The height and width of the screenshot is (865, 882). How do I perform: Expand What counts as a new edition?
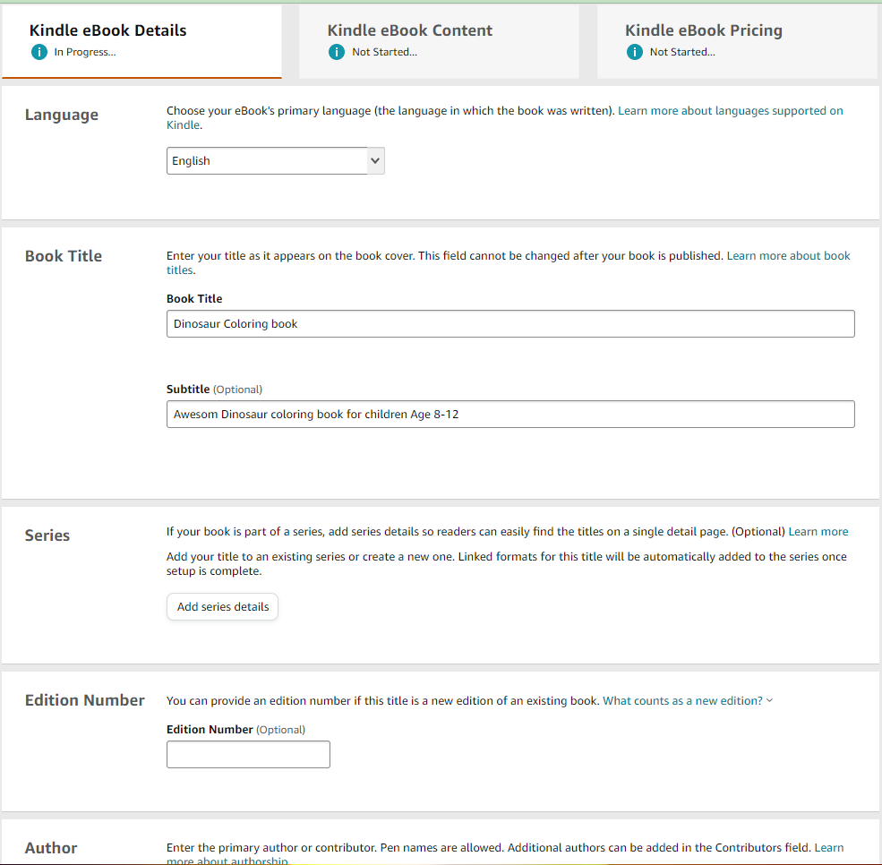[x=682, y=701]
